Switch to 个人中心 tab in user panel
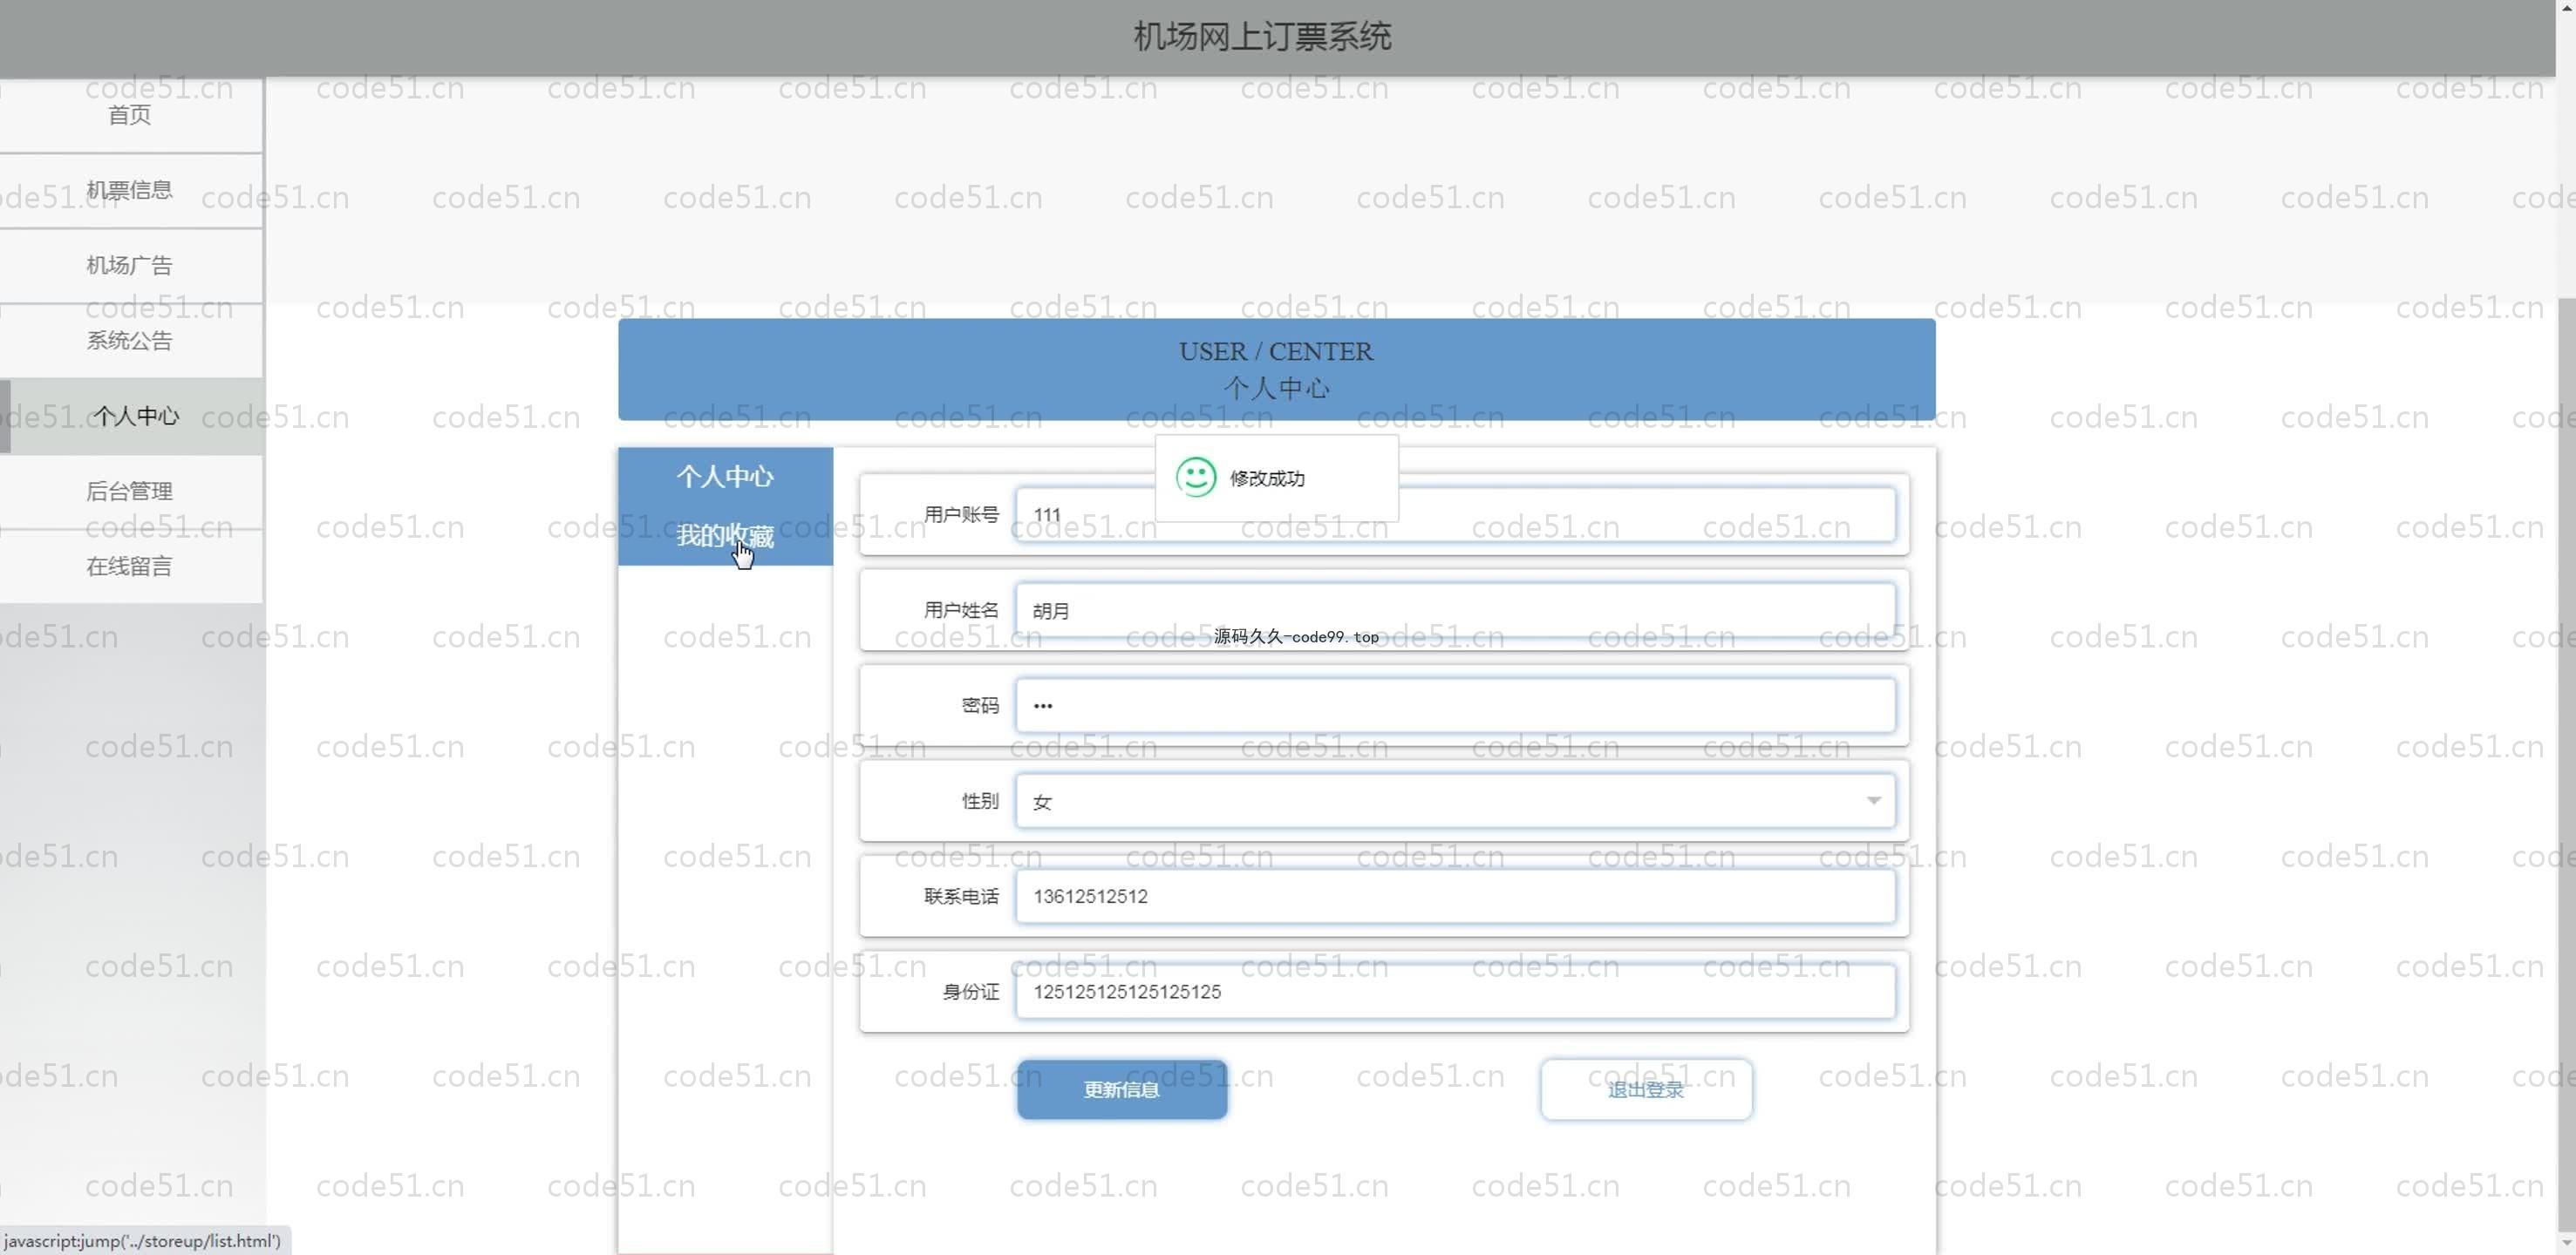Screen dimensions: 2576x1255 pos(725,477)
